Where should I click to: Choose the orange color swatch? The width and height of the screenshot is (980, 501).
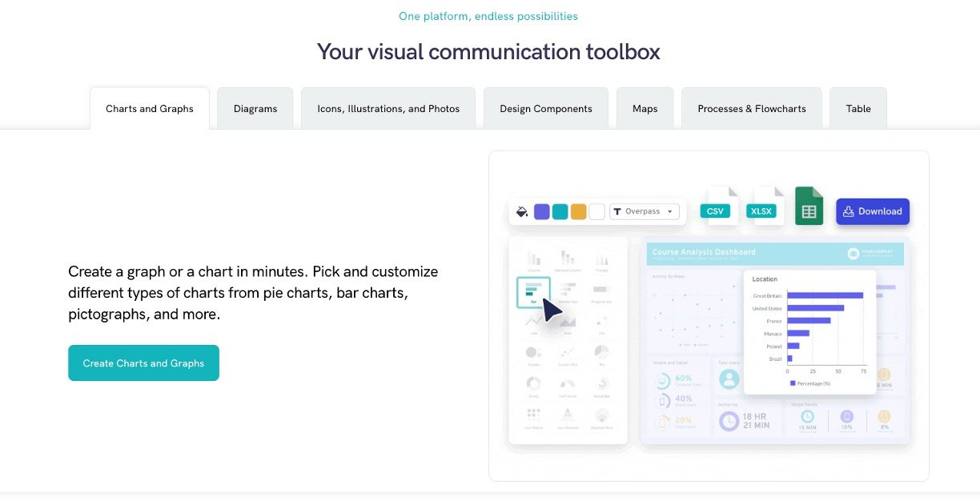click(578, 212)
